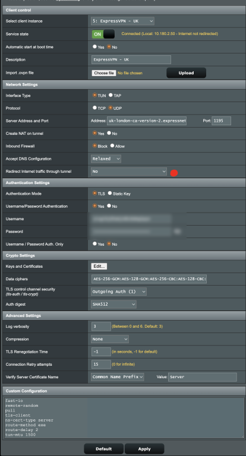Select Yes for Automatic start at boot
Screen dimensions: 246x456
click(x=94, y=46)
